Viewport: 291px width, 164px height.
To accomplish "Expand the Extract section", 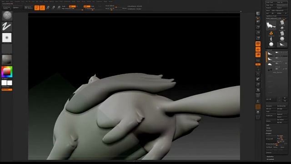I will [x=269, y=153].
